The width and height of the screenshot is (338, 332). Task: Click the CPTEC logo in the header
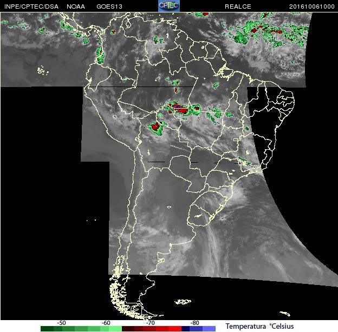(x=169, y=5)
